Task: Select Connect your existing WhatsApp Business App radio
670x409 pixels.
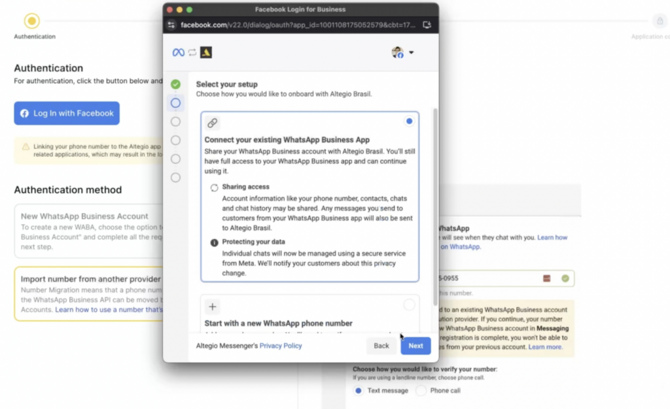Action: click(409, 121)
